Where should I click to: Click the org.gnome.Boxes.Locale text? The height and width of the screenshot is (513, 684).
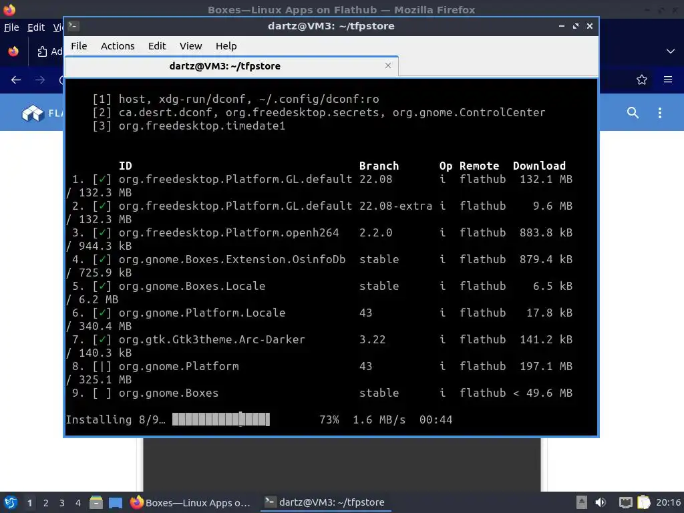(192, 286)
